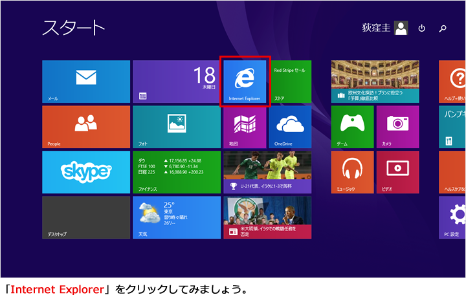This screenshot has width=466, height=295.
Task: Click the user account name 荻窪圭
Action: pyautogui.click(x=376, y=28)
